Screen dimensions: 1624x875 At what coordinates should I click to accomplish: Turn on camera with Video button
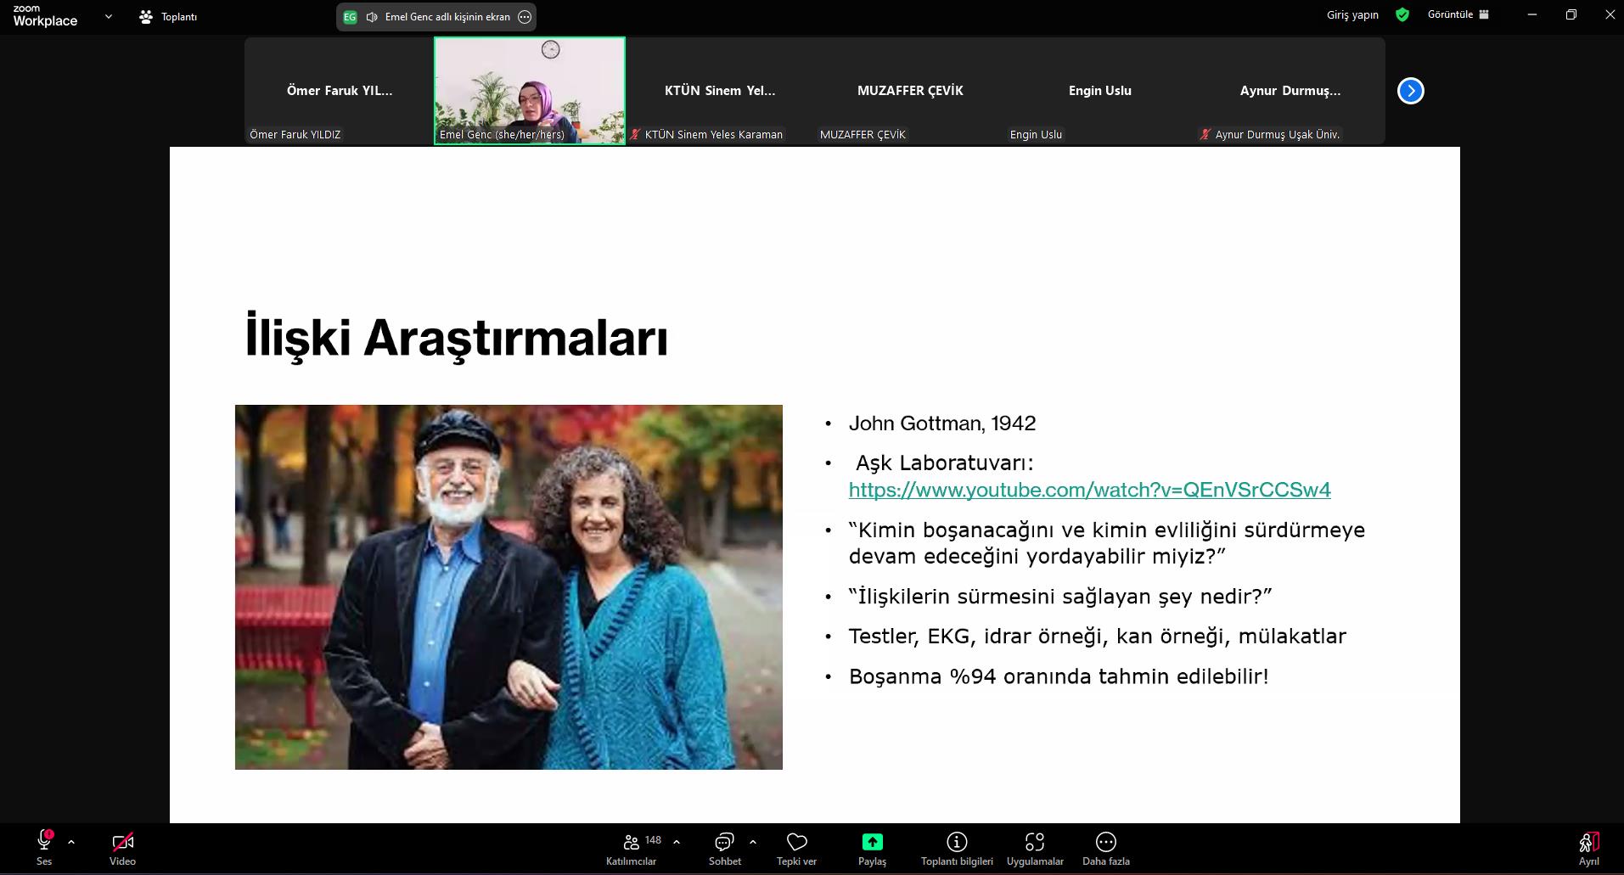(x=122, y=848)
